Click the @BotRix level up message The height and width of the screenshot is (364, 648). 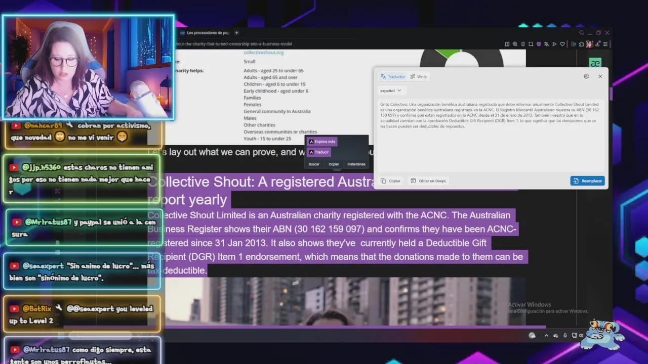click(82, 314)
